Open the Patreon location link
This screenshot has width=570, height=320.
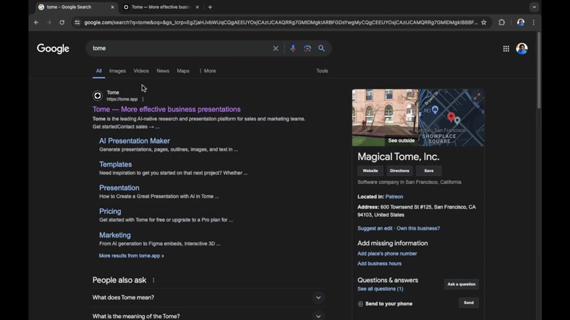click(x=394, y=197)
